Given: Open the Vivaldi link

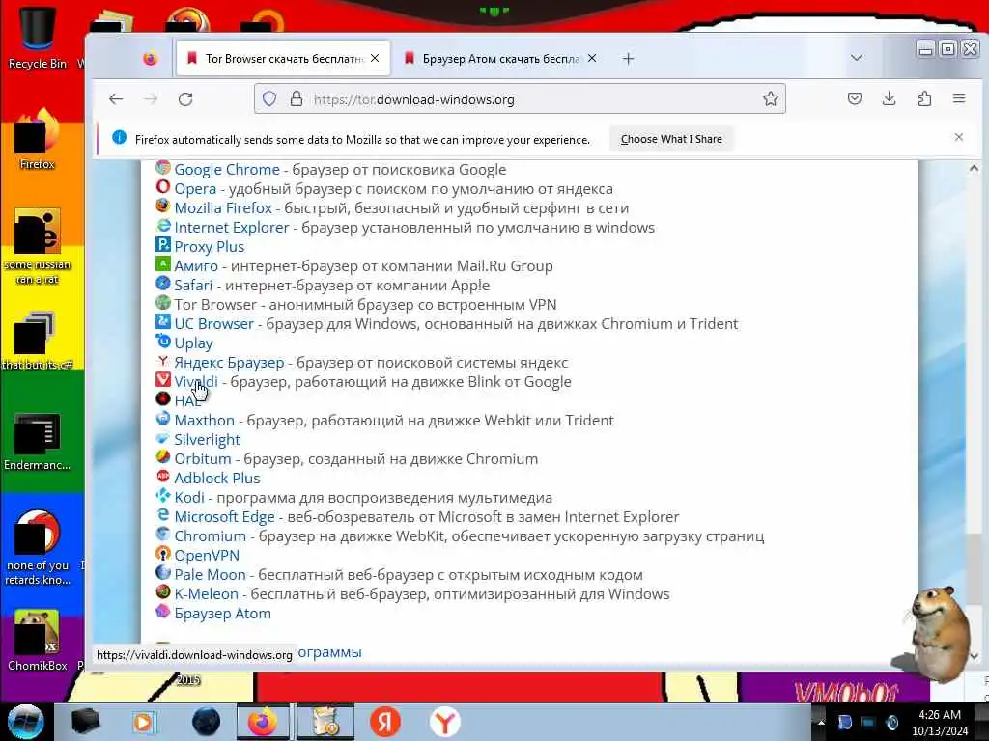Looking at the screenshot, I should tap(195, 382).
